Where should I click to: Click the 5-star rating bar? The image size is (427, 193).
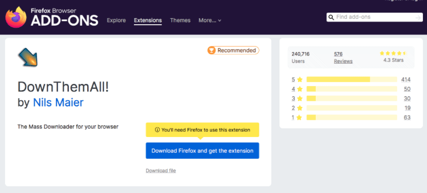(x=351, y=79)
